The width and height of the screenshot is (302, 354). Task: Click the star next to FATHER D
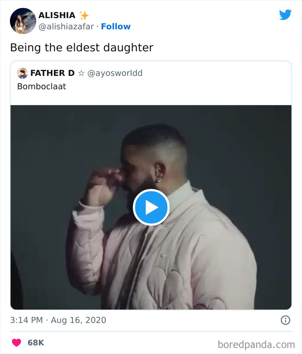pyautogui.click(x=81, y=73)
